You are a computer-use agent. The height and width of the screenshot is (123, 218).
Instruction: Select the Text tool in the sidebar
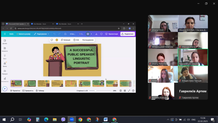click(5, 57)
